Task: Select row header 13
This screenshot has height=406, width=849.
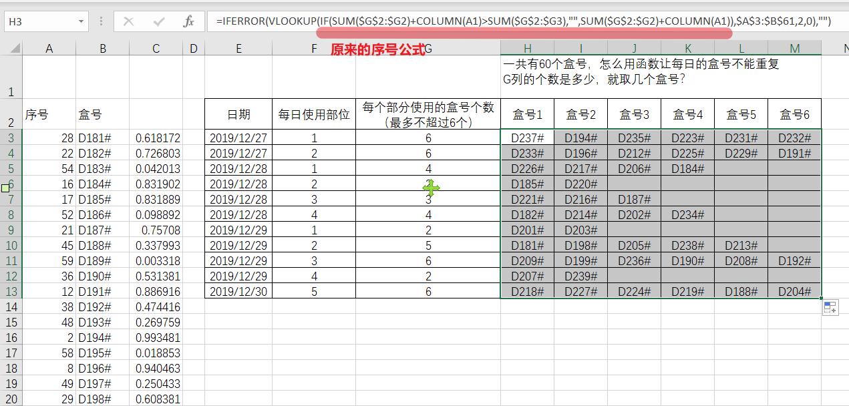Action: (11, 291)
